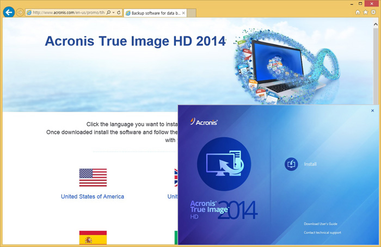The height and width of the screenshot is (247, 381).
Task: Click the Spain flag image
Action: 93,238
